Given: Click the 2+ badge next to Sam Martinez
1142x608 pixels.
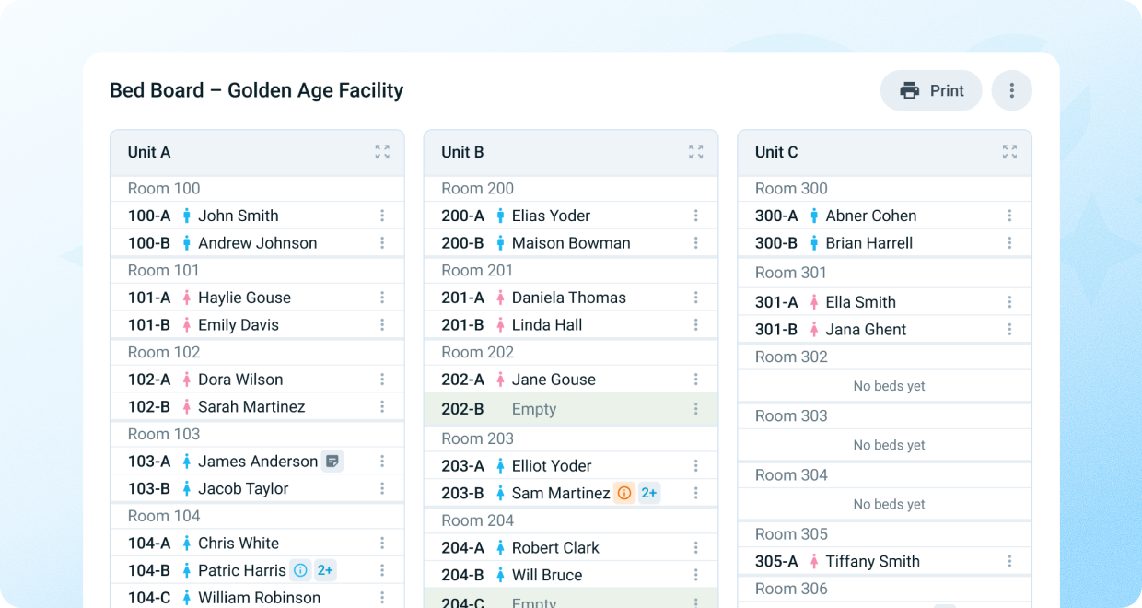Looking at the screenshot, I should point(649,493).
